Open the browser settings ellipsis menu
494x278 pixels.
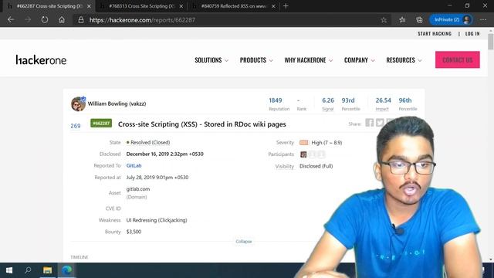tap(483, 19)
